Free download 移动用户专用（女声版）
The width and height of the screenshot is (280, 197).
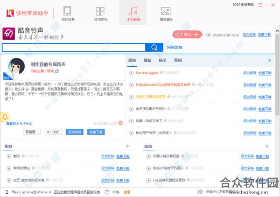[x=265, y=133]
